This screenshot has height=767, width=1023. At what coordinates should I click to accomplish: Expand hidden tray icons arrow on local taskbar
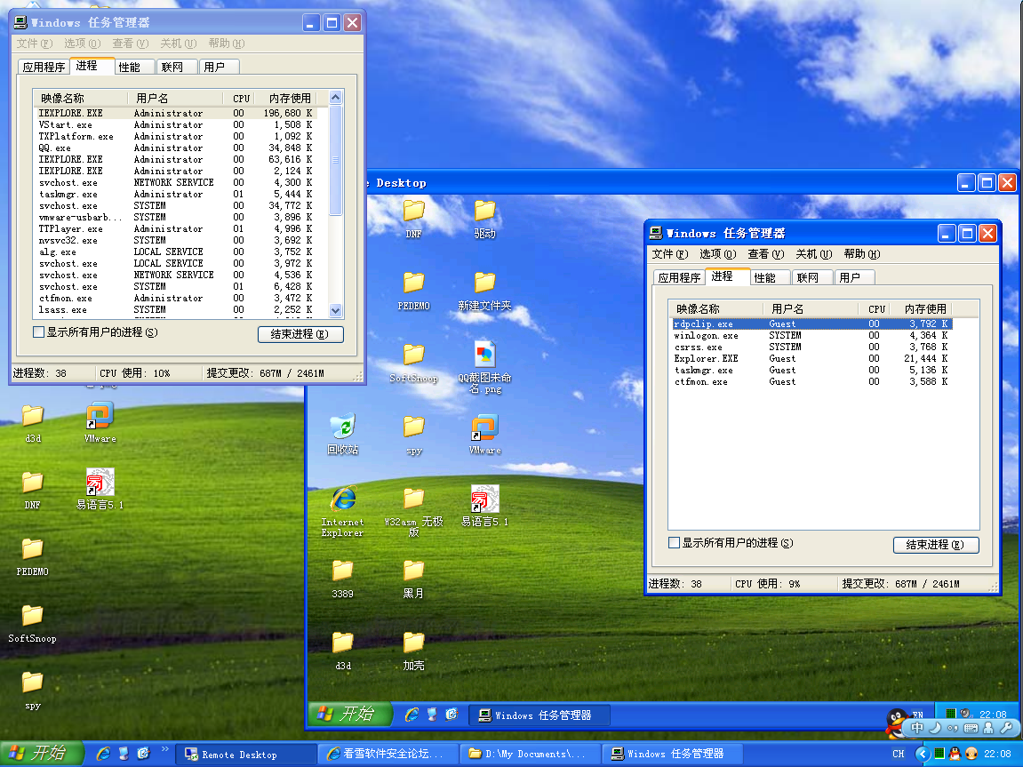tap(922, 754)
